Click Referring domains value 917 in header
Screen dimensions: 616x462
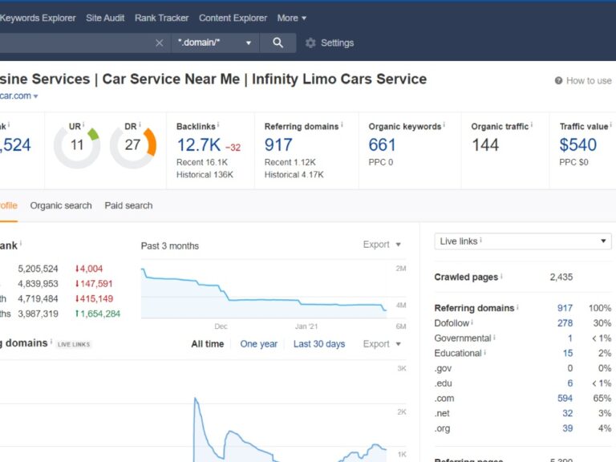[x=278, y=145]
